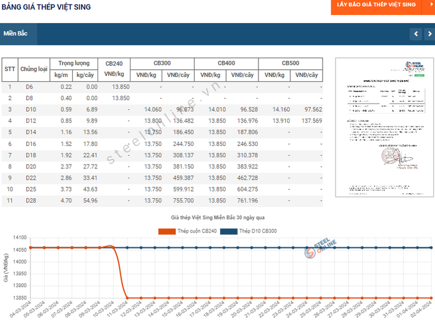Click the previous slide chevron arrow
The width and height of the screenshot is (435, 320).
click(416, 34)
